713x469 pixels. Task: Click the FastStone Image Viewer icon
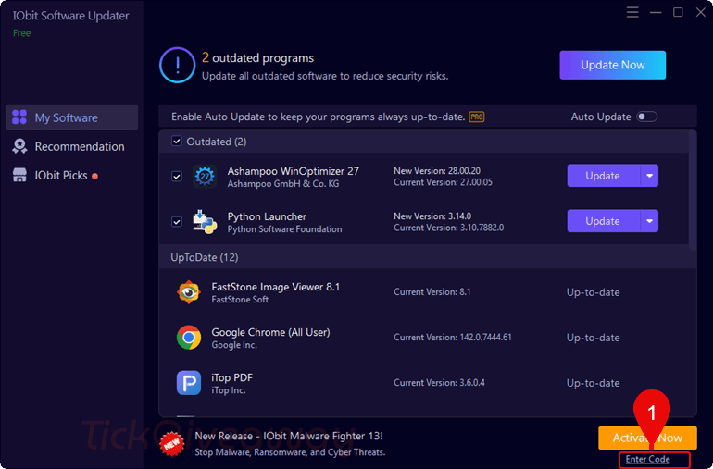(x=189, y=292)
